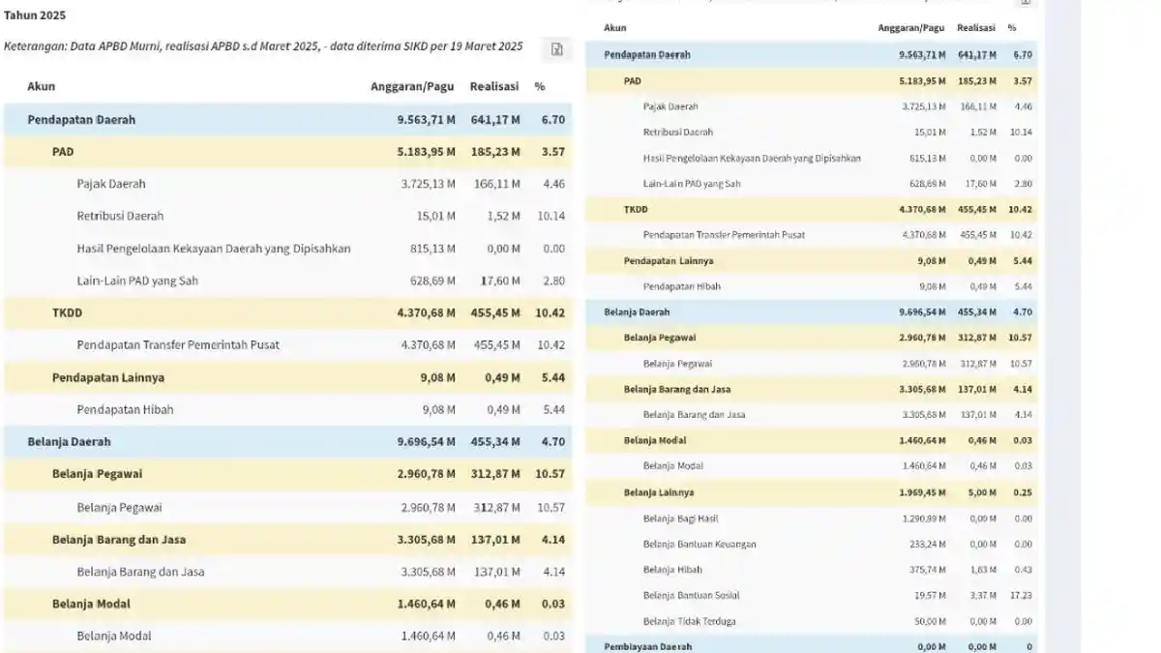The image size is (1161, 653).
Task: Click '17.23' Bantuan Sosial percentage
Action: 1021,595
